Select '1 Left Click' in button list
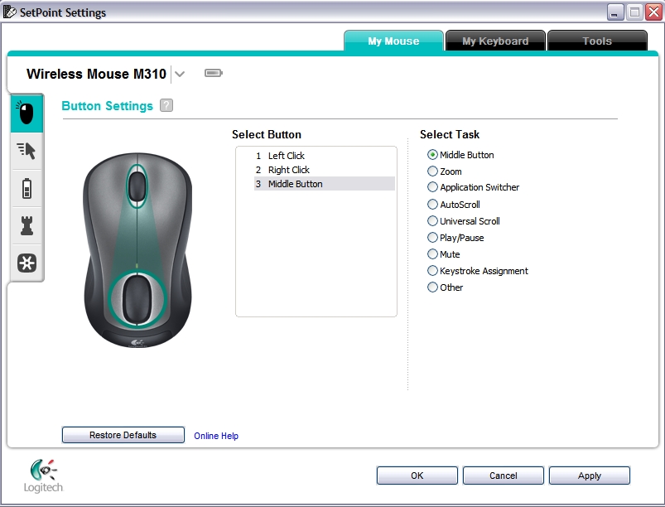 pyautogui.click(x=325, y=156)
